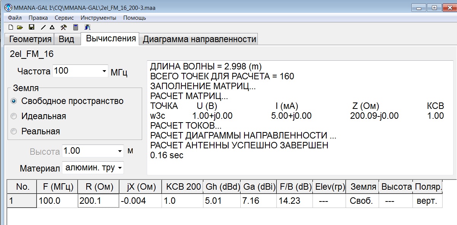Click the R (Ом) column header
The image size is (457, 225).
coord(98,187)
